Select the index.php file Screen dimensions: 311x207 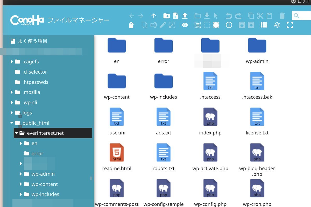coord(210,122)
